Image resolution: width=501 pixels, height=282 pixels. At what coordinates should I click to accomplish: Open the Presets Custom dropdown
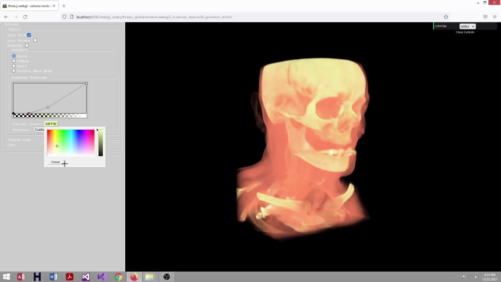click(39, 130)
